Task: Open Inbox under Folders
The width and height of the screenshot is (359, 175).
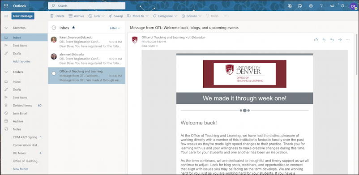Action: pyautogui.click(x=24, y=81)
